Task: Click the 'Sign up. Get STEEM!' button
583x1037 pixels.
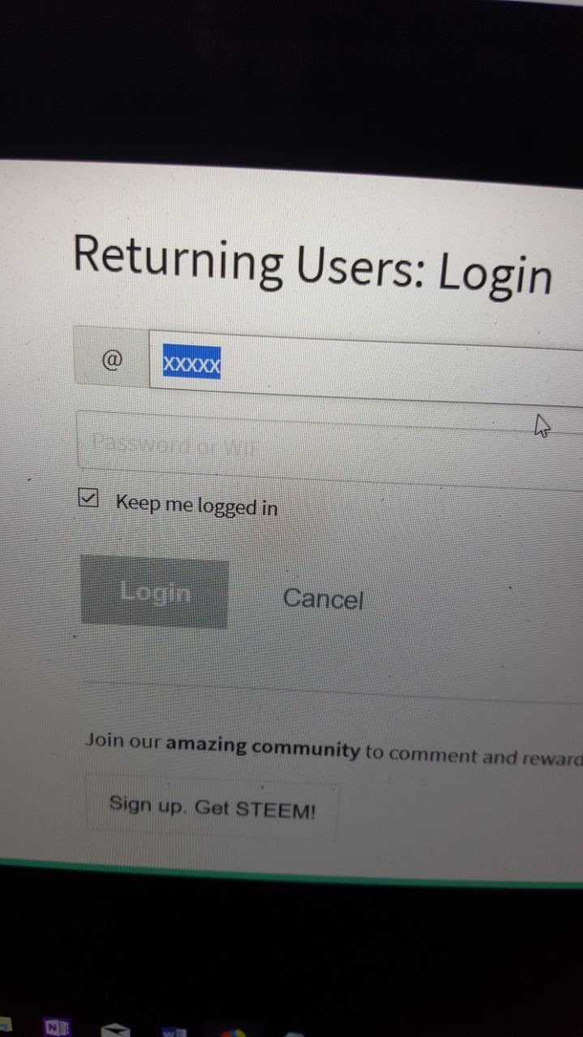Action: 212,807
